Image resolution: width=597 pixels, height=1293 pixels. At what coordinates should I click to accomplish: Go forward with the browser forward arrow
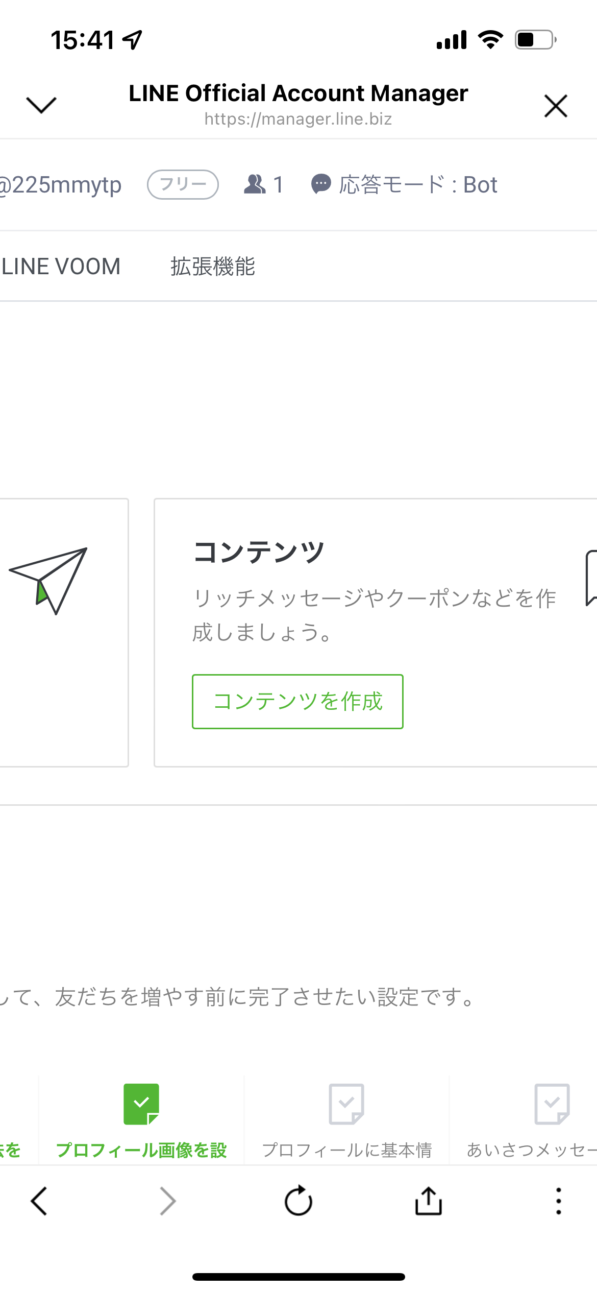168,1201
